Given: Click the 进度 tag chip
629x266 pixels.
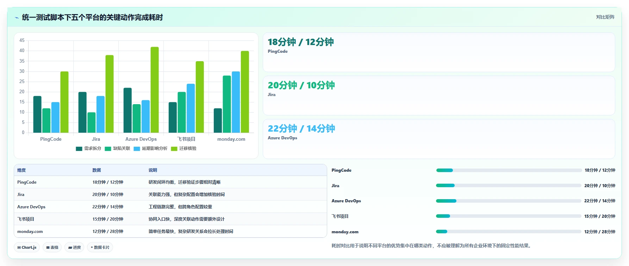Looking at the screenshot, I should tap(74, 247).
